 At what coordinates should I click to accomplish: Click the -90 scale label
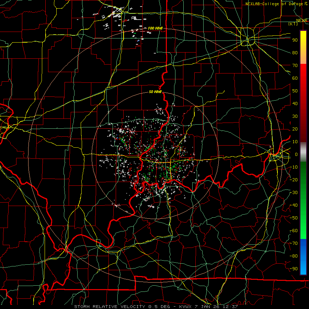coord(294,268)
